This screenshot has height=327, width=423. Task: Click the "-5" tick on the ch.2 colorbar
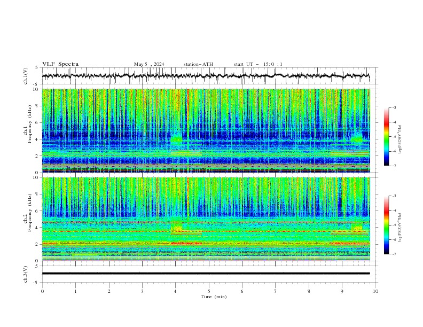click(394, 225)
